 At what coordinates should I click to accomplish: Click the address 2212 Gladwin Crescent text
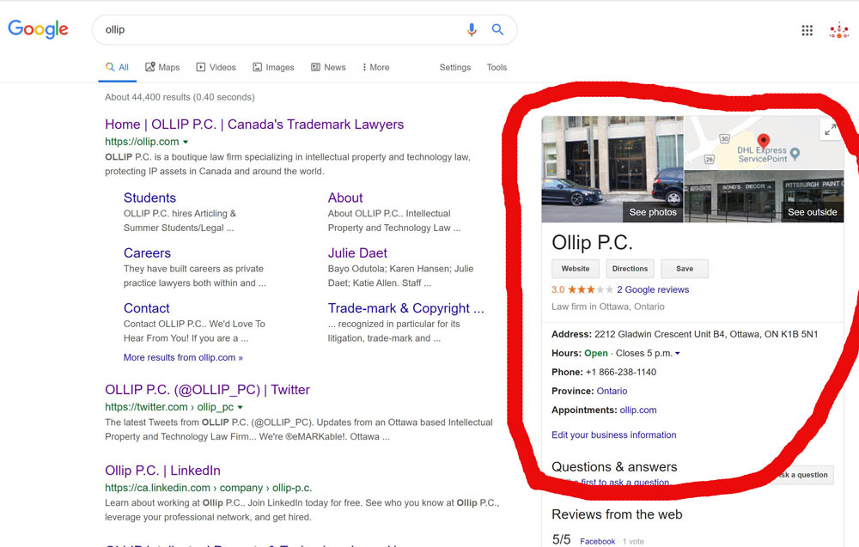click(706, 334)
